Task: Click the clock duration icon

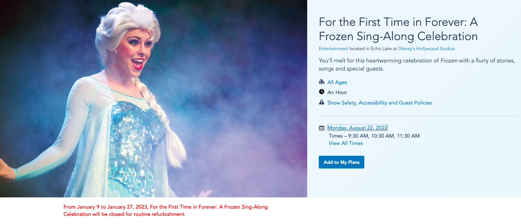Action: pyautogui.click(x=321, y=92)
